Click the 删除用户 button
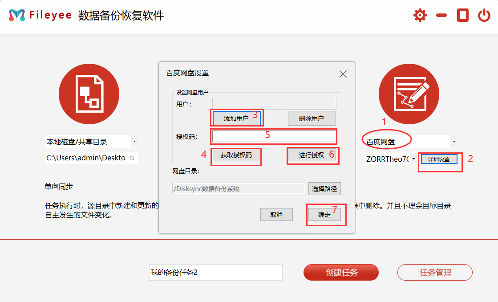The width and height of the screenshot is (498, 302). [x=312, y=118]
